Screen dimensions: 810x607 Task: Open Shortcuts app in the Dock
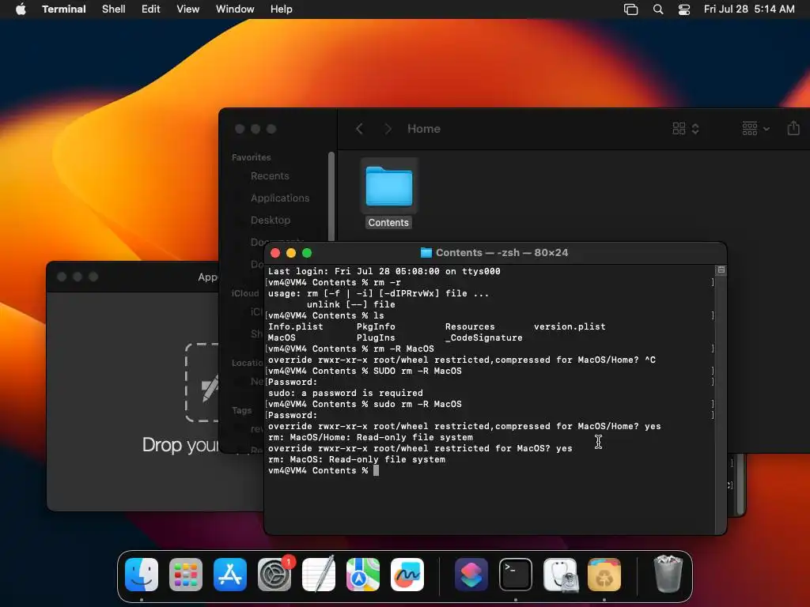(x=471, y=575)
